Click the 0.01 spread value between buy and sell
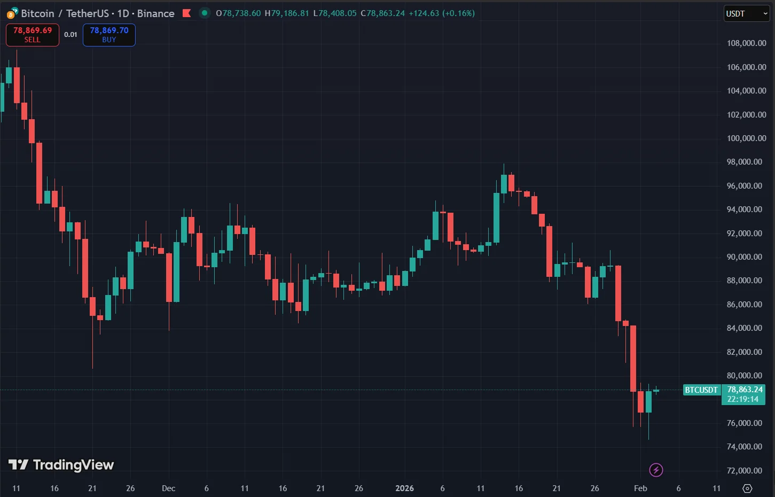 point(71,34)
